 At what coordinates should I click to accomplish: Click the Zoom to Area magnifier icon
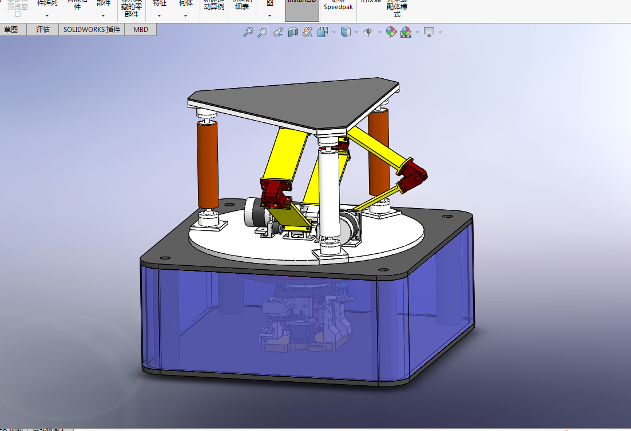pyautogui.click(x=263, y=32)
